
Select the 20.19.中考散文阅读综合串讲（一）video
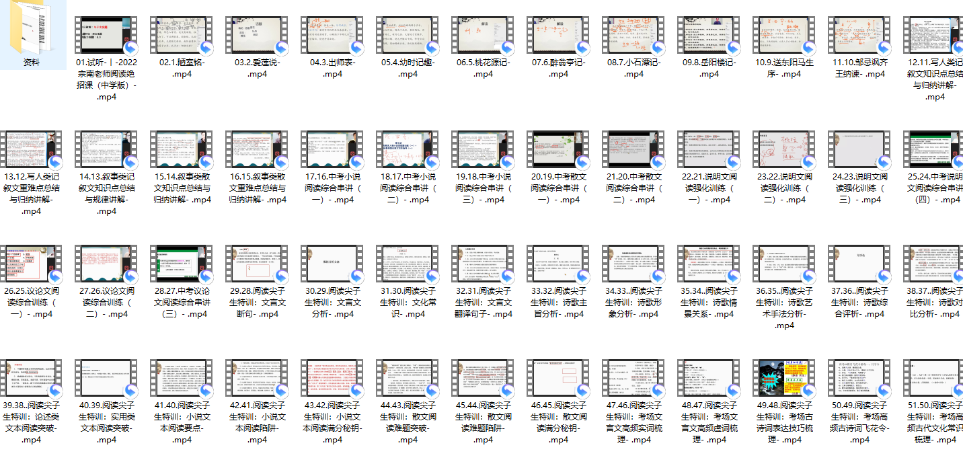pyautogui.click(x=559, y=149)
